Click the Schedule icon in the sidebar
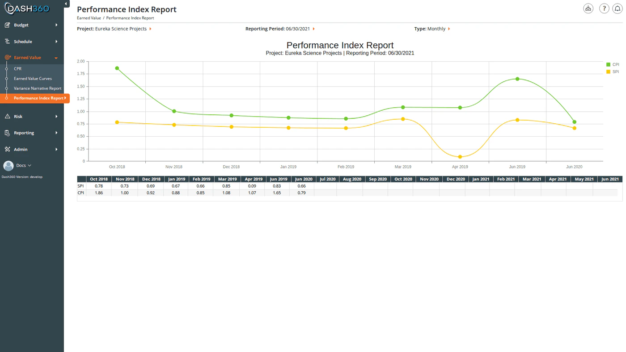The width and height of the screenshot is (626, 352). coord(8,41)
